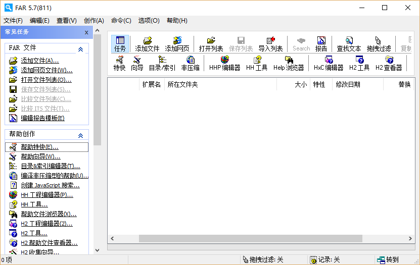Open H2 工程编辑器(2)... link
This screenshot has height=265, width=420.
pyautogui.click(x=46, y=224)
